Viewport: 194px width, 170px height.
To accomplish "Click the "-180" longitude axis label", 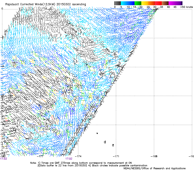I will (3, 156).
